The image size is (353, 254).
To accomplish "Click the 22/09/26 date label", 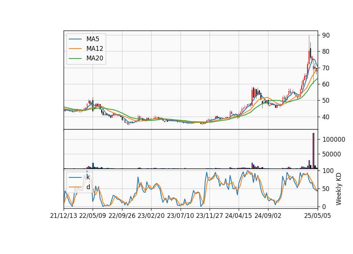I will click(122, 216).
